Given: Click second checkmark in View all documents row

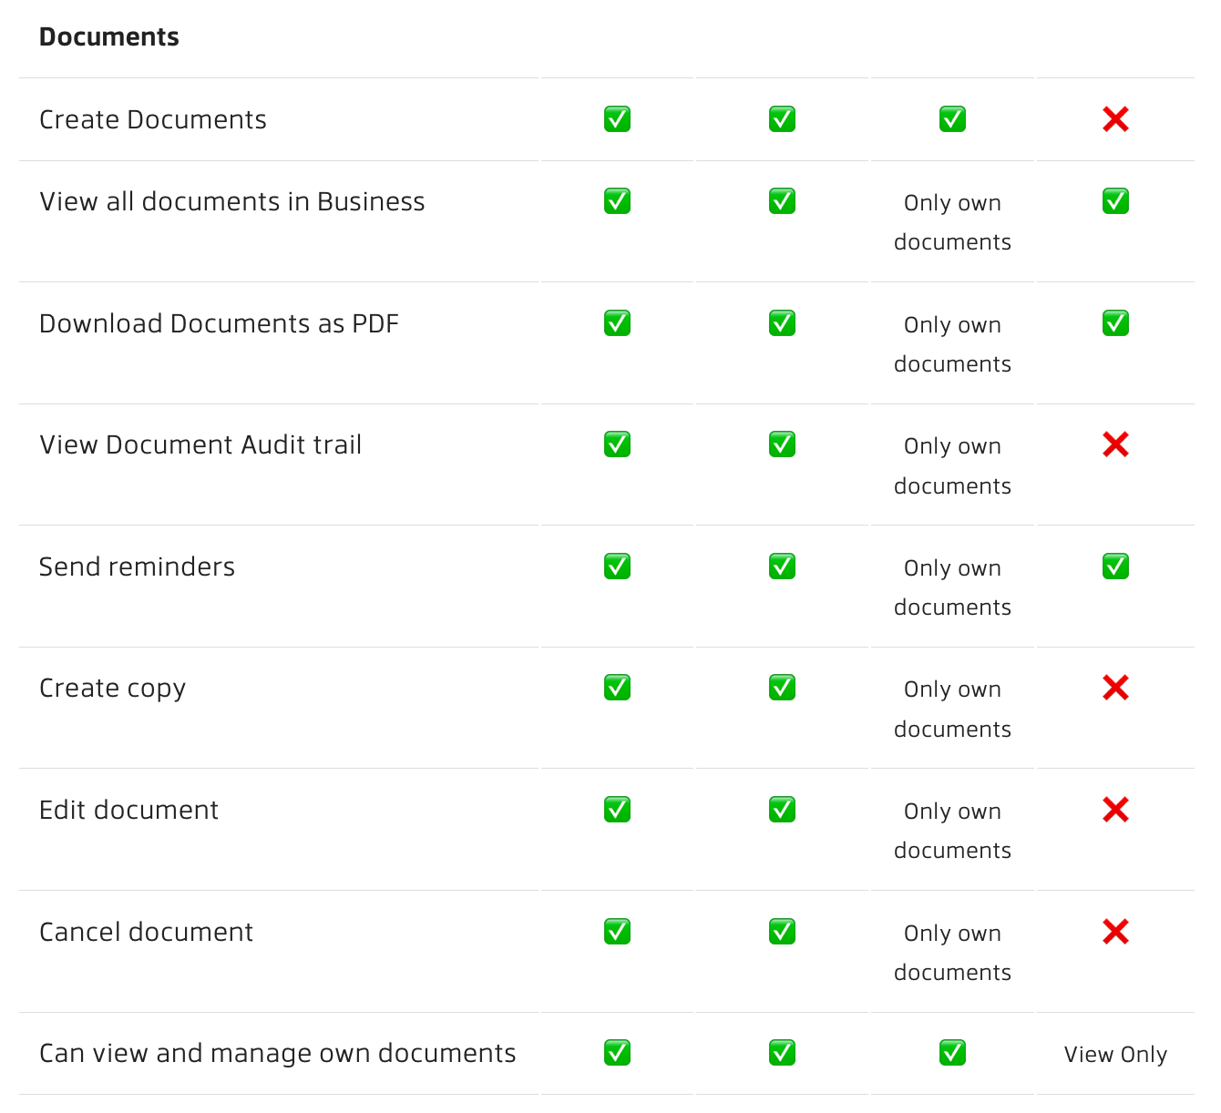Looking at the screenshot, I should [x=782, y=201].
